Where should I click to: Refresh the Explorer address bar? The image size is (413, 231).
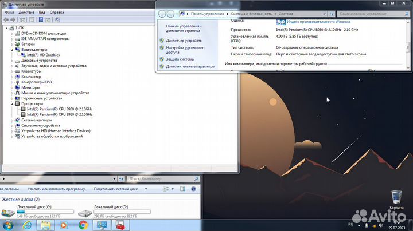click(x=121, y=179)
